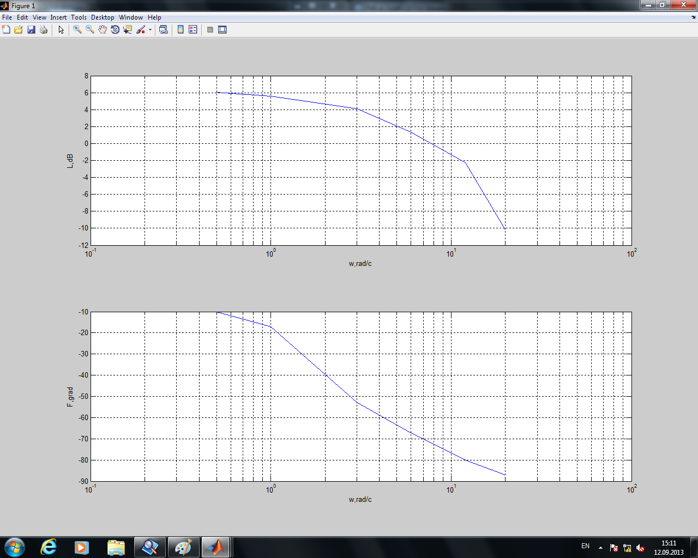698x558 pixels.
Task: Click the F,grad y-axis label
Action: pos(70,397)
